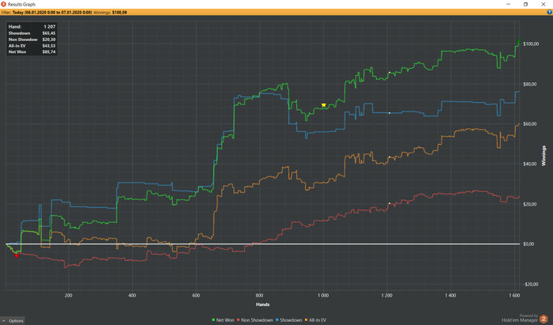Toggle the Showdown legend entry

click(289, 320)
